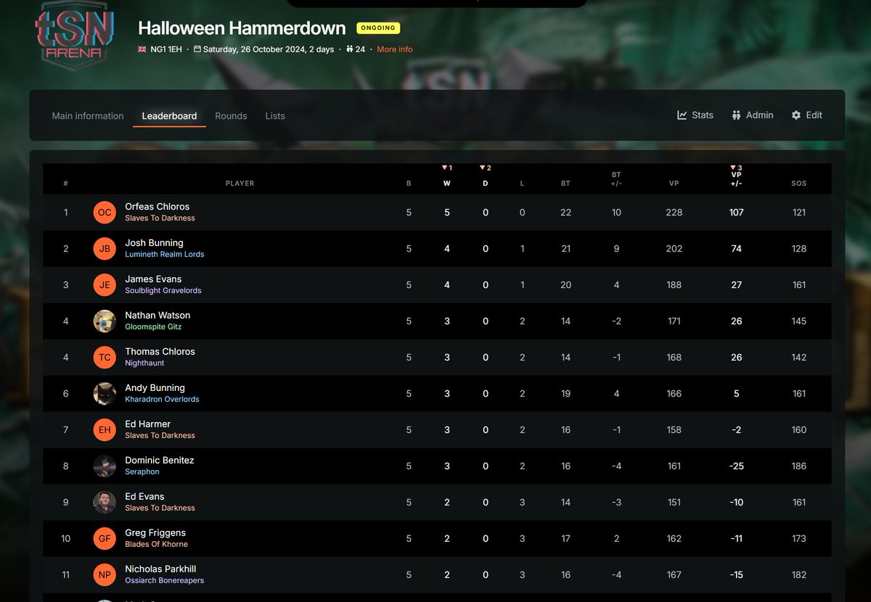This screenshot has height=602, width=871.
Task: Click Ed Harmer EH avatar
Action: 105,430
